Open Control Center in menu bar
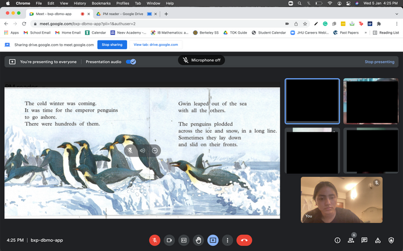This screenshot has width=403, height=251. pyautogui.click(x=348, y=3)
